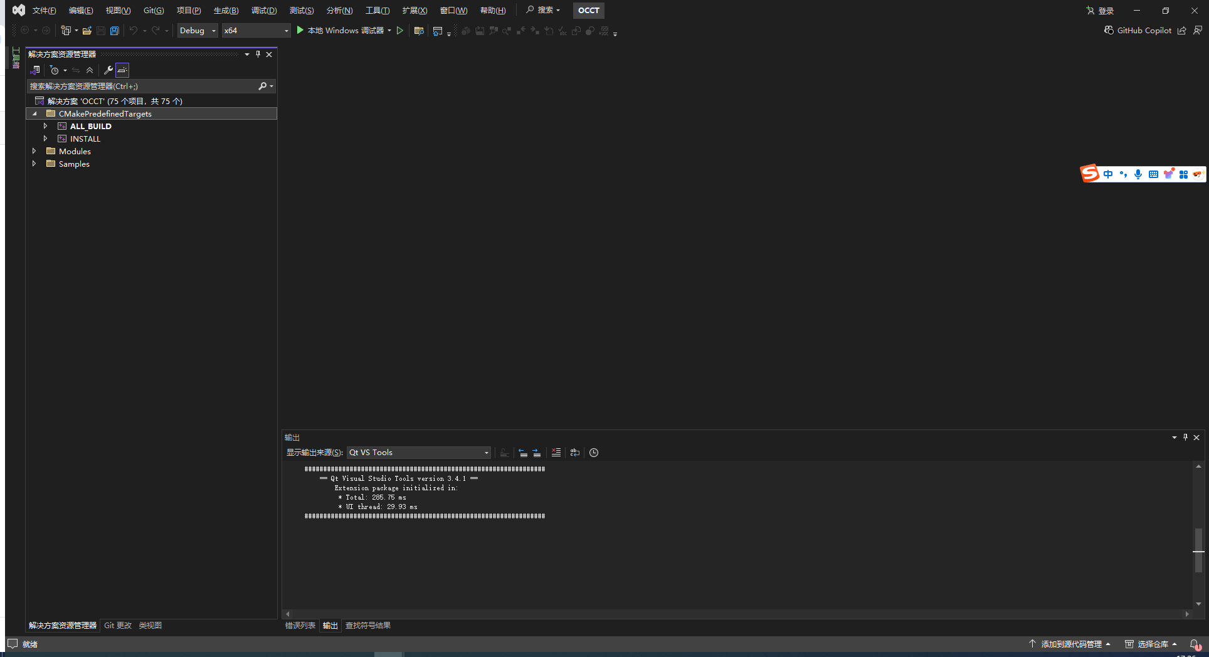Collapse all nodes in Solution Explorer

90,70
